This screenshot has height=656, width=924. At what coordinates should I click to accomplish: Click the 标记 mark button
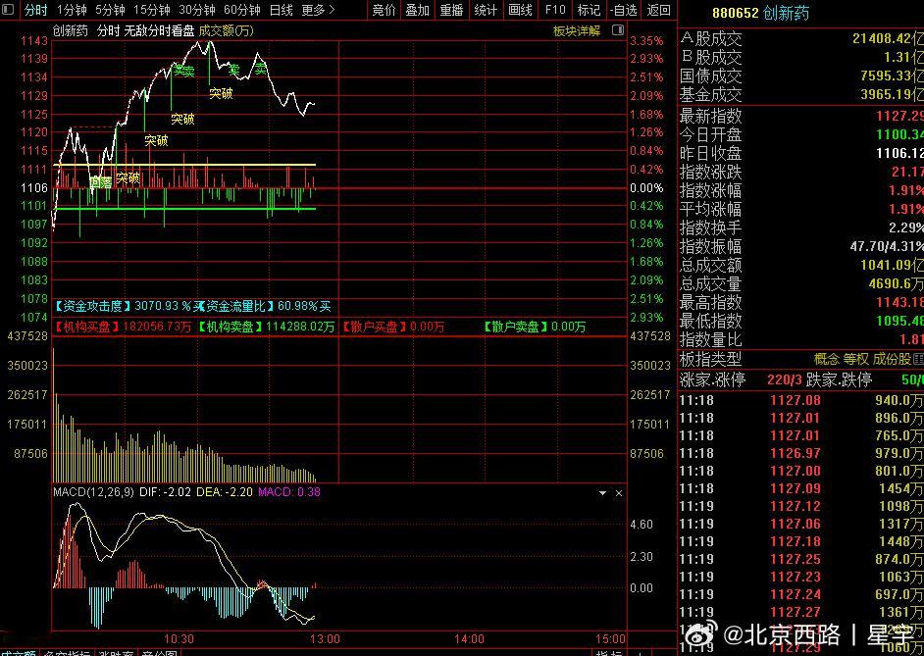click(589, 10)
